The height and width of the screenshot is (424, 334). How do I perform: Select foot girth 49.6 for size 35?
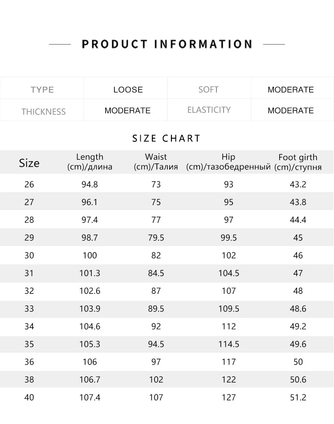coord(298,344)
